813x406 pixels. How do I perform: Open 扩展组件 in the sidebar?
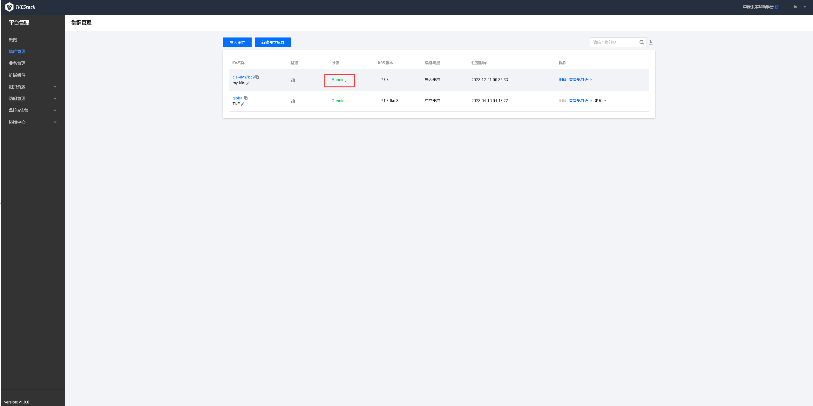pyautogui.click(x=17, y=75)
